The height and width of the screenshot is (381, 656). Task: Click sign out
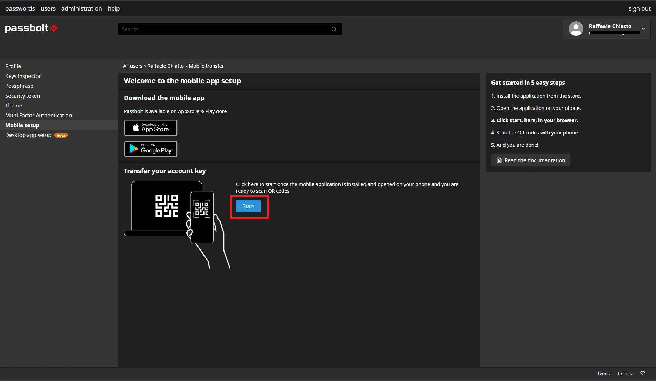pyautogui.click(x=639, y=8)
